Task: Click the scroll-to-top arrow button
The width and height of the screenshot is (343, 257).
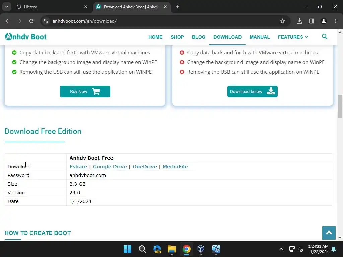Action: coord(329,233)
